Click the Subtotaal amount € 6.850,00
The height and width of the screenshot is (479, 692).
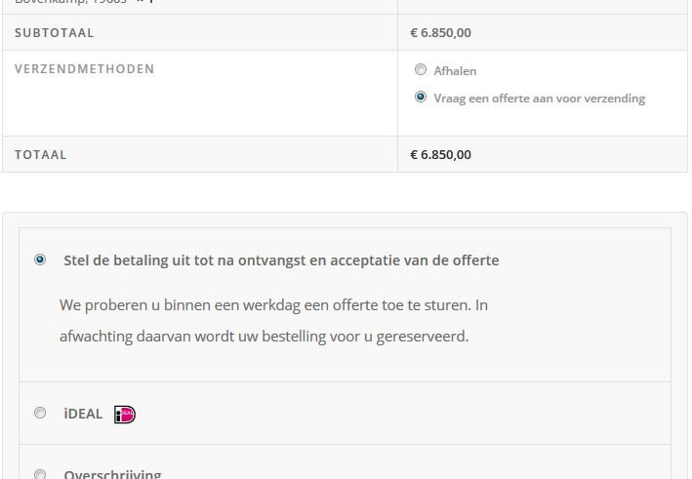440,32
